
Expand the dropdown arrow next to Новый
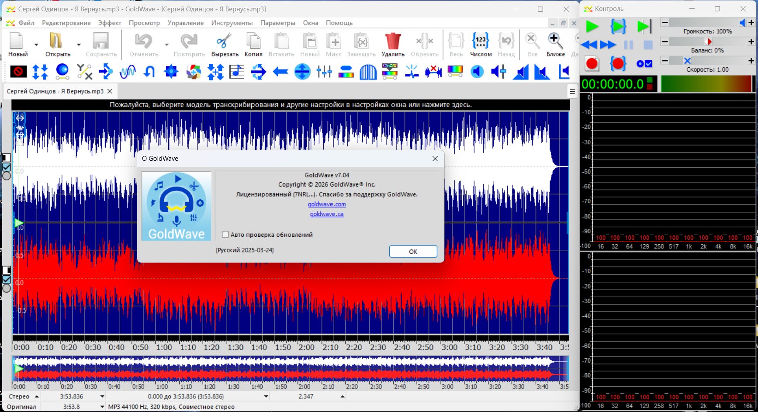[x=36, y=45]
